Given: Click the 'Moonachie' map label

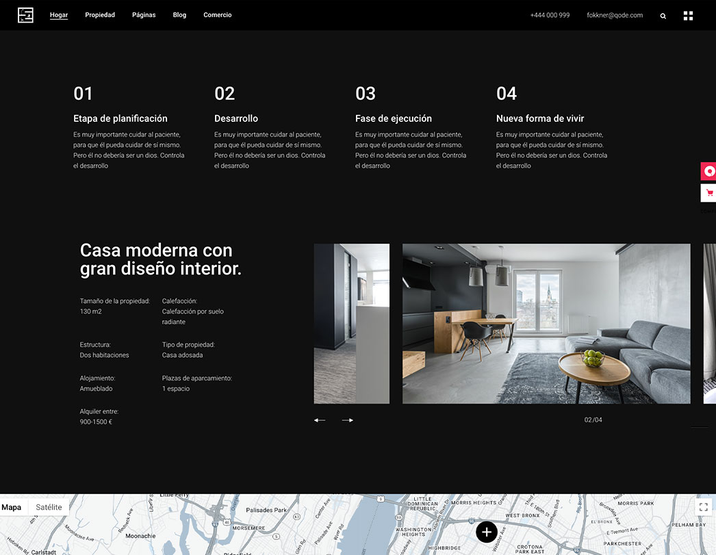Looking at the screenshot, I should (x=140, y=536).
